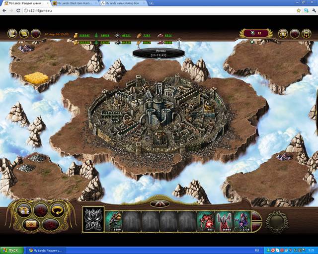Select the silver demon faction emblem
This screenshot has height=254, width=318.
[x=93, y=220]
